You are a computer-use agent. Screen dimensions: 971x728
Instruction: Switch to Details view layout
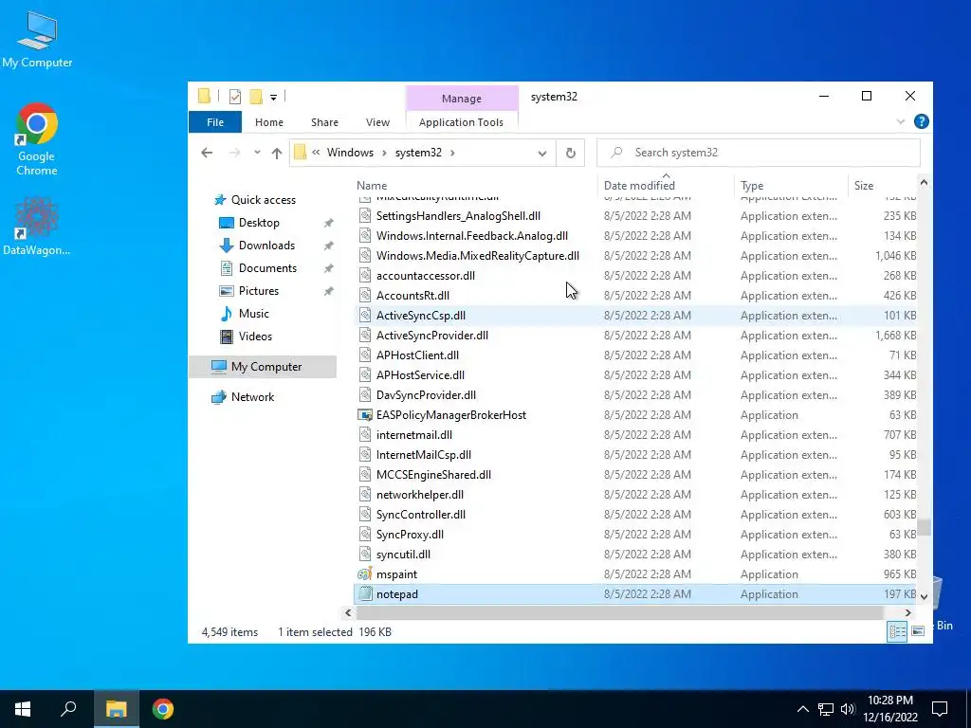[x=897, y=630]
